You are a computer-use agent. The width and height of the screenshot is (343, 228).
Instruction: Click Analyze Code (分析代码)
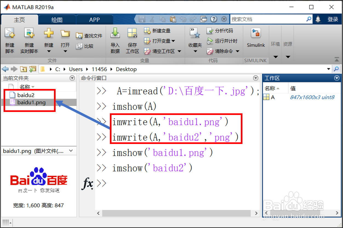tap(220, 31)
